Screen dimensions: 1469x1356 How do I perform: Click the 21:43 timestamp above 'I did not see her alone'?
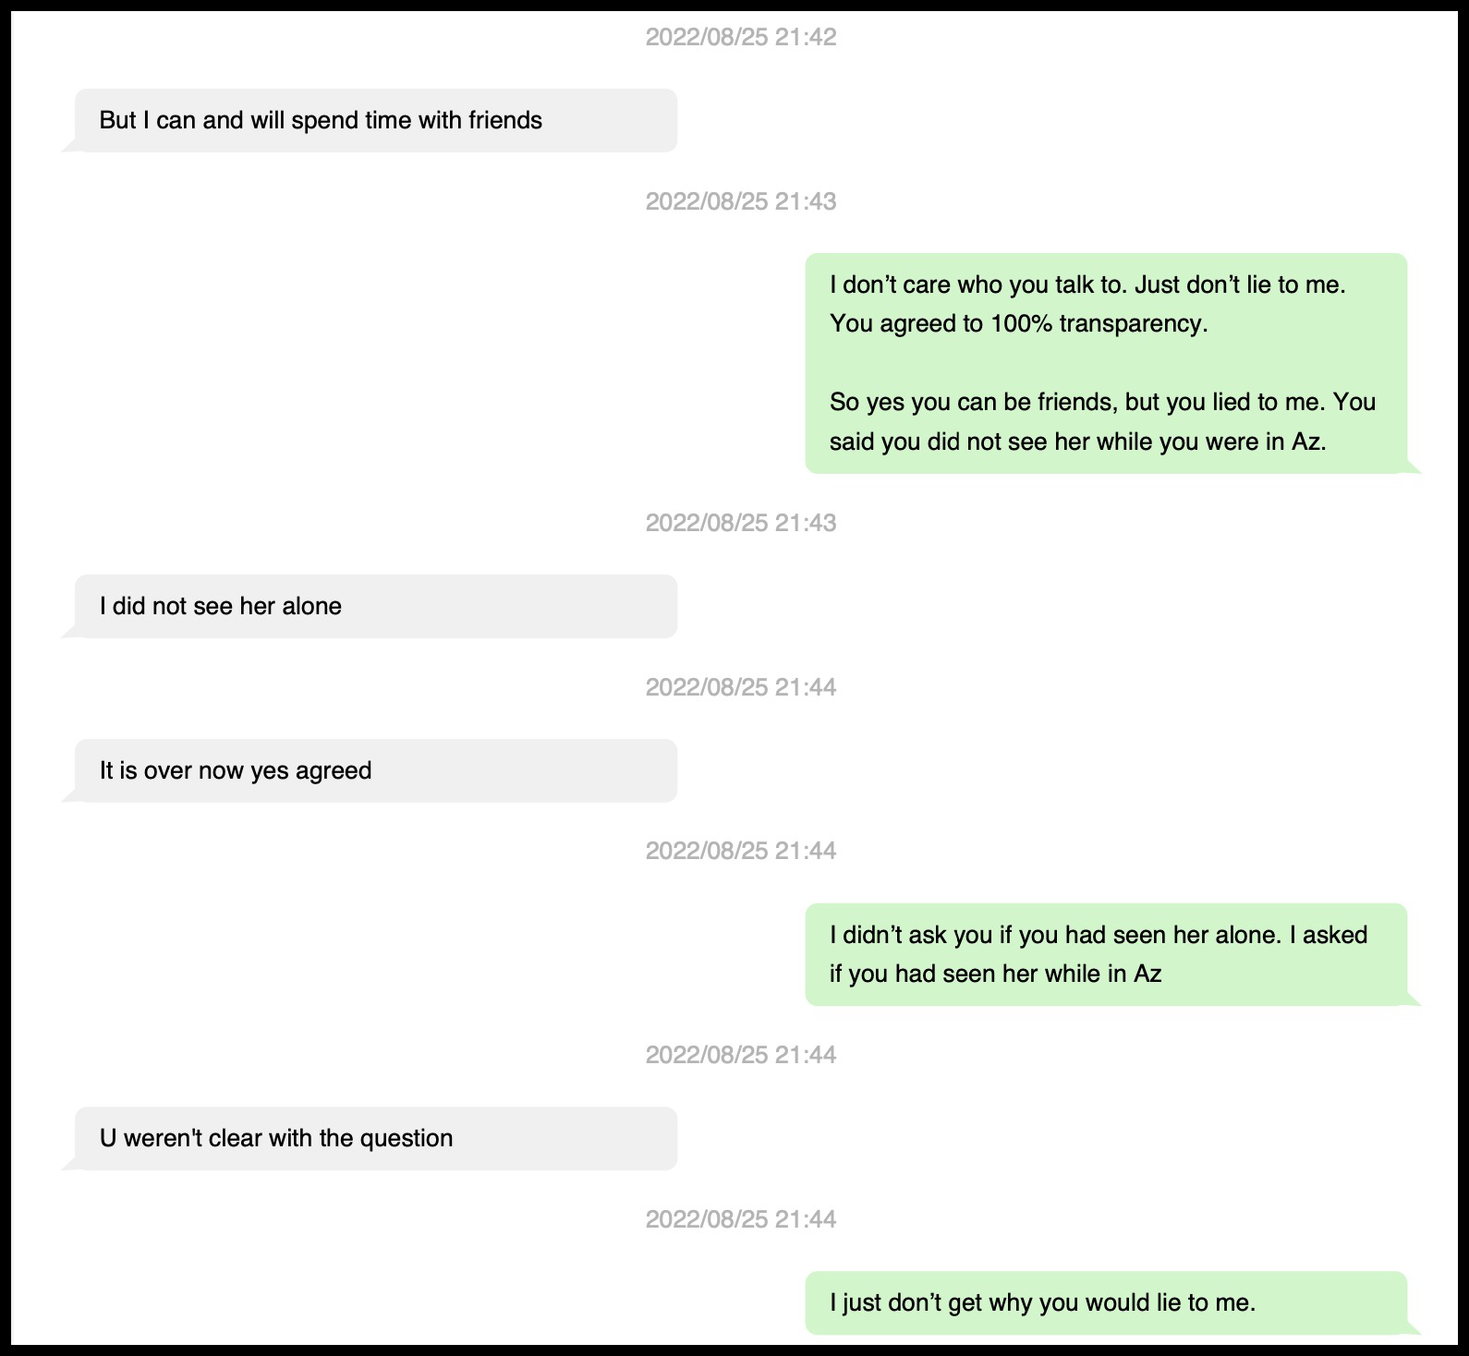740,524
